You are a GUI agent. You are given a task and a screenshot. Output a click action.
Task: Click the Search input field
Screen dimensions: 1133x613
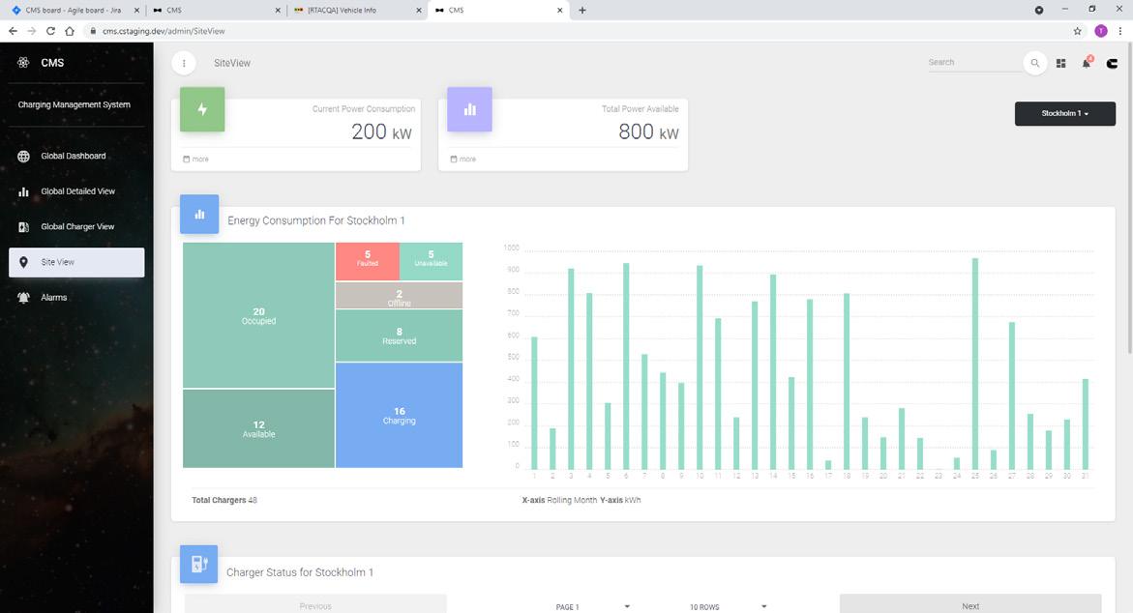[973, 63]
